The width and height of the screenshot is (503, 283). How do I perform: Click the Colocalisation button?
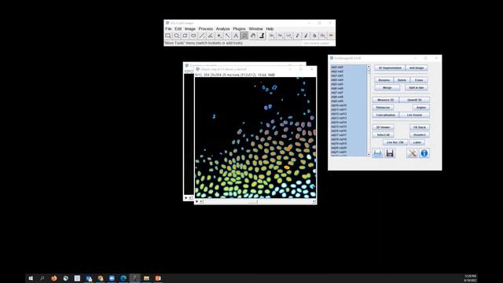pyautogui.click(x=385, y=115)
